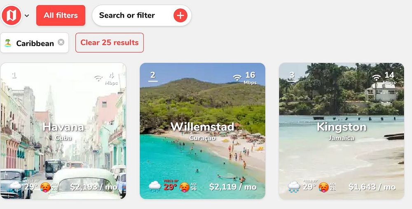Expand the dropdown arrow beside the logo

tap(27, 16)
